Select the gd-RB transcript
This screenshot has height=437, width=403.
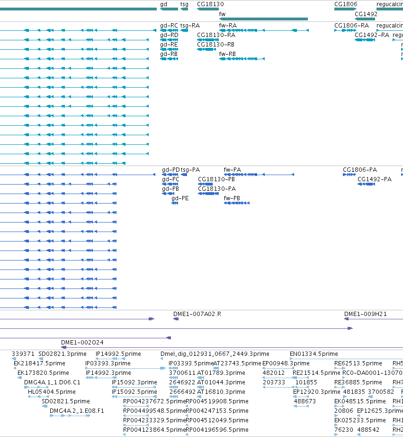coord(169,59)
